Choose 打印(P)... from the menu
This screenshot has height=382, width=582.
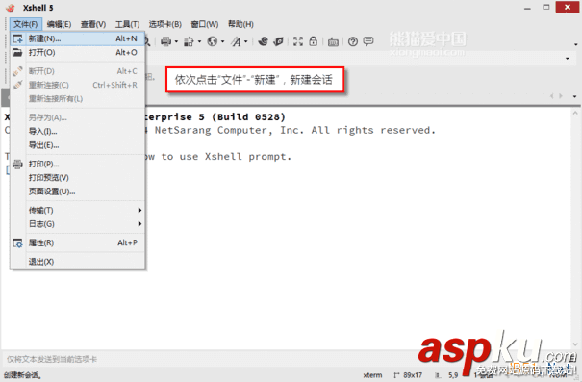click(78, 165)
